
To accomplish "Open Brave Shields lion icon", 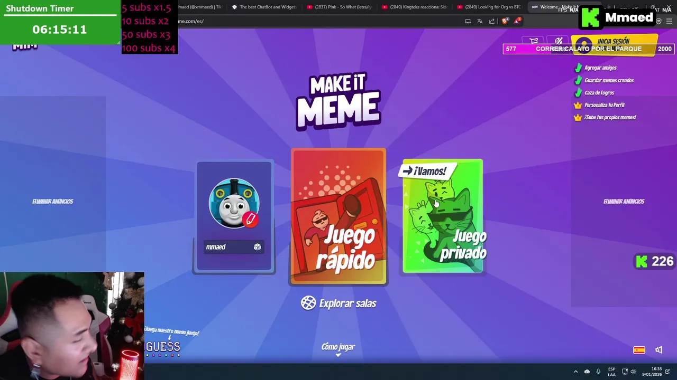I will (505, 21).
